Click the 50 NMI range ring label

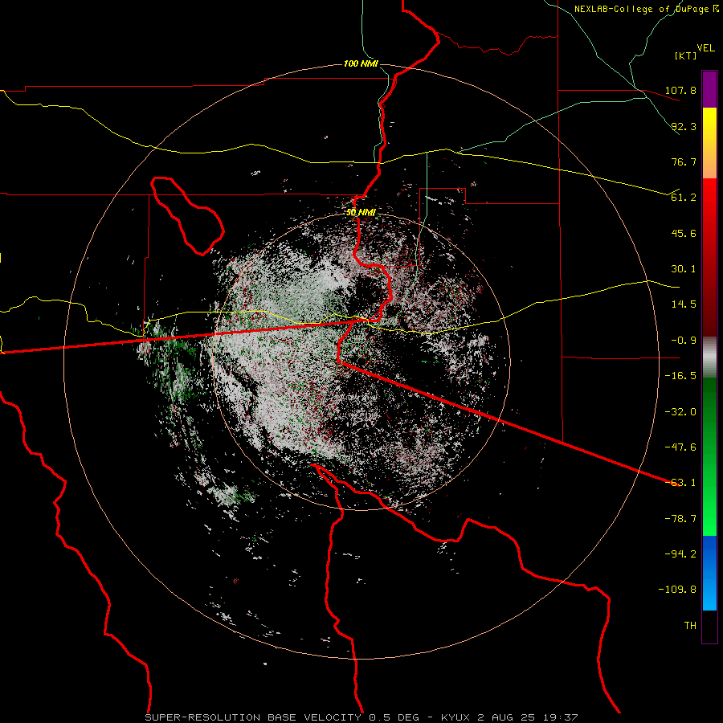pyautogui.click(x=361, y=213)
